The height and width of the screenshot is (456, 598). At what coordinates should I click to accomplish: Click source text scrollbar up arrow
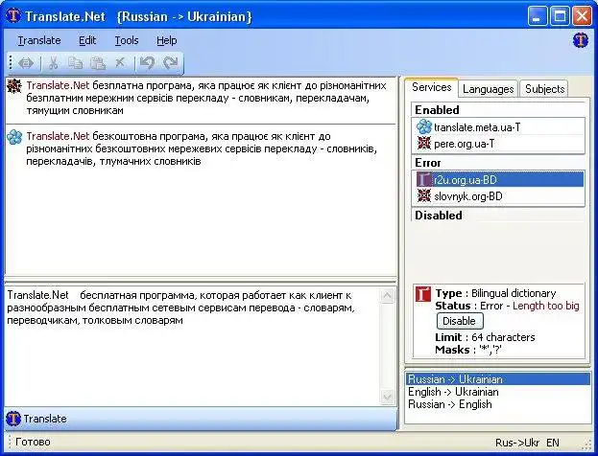(x=388, y=295)
